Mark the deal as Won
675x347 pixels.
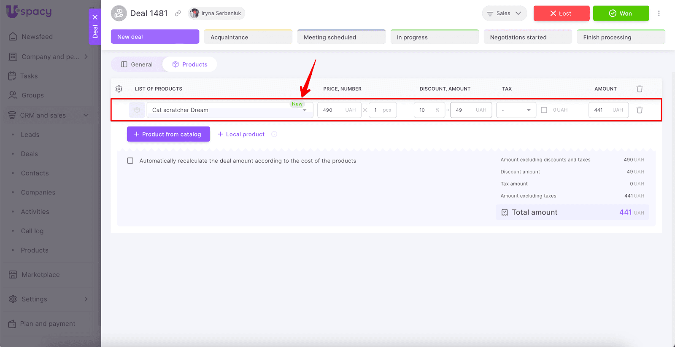(621, 13)
